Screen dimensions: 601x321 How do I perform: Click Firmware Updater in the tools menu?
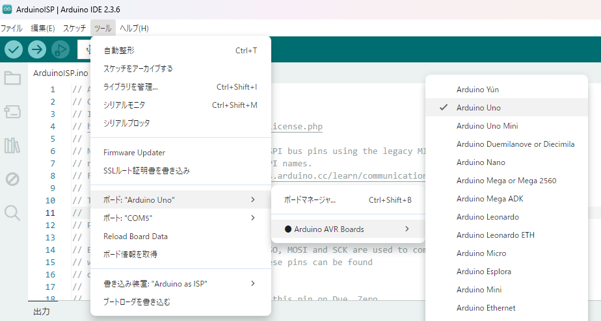134,153
